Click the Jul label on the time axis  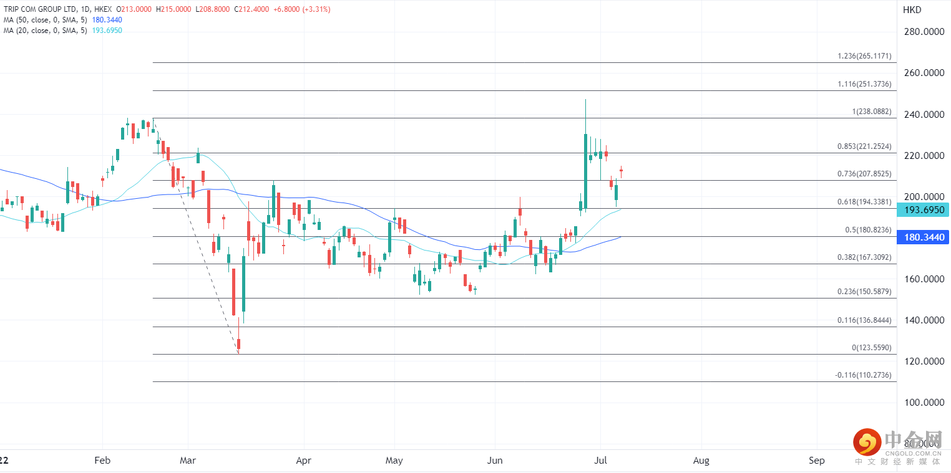[x=600, y=461]
